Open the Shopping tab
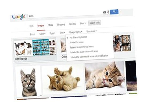This screenshot has width=147, height=109. tap(61, 24)
